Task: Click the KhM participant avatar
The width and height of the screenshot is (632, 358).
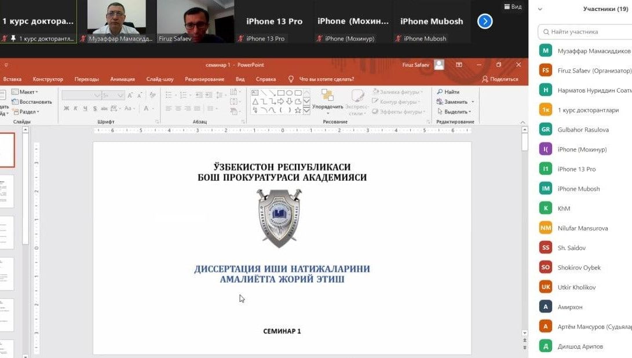Action: click(x=545, y=208)
